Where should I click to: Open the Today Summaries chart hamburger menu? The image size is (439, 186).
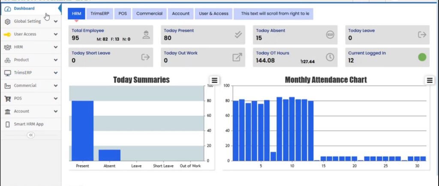tap(214, 80)
